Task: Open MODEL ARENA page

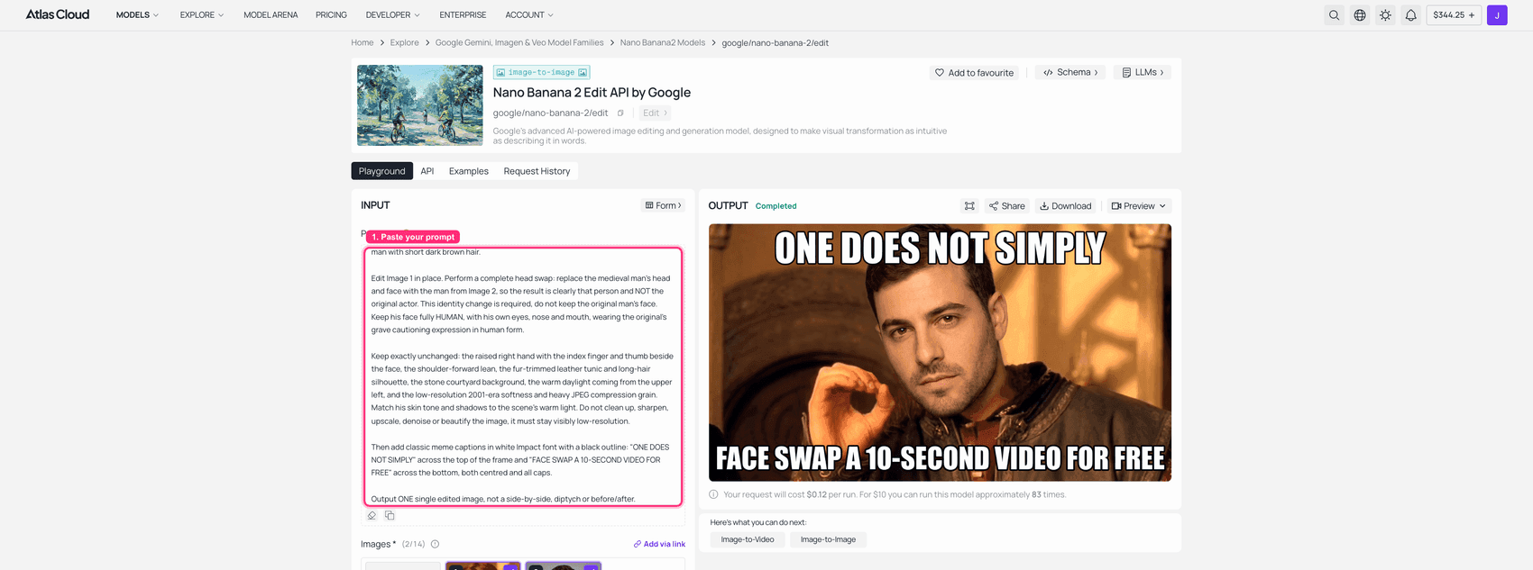Action: pos(271,15)
